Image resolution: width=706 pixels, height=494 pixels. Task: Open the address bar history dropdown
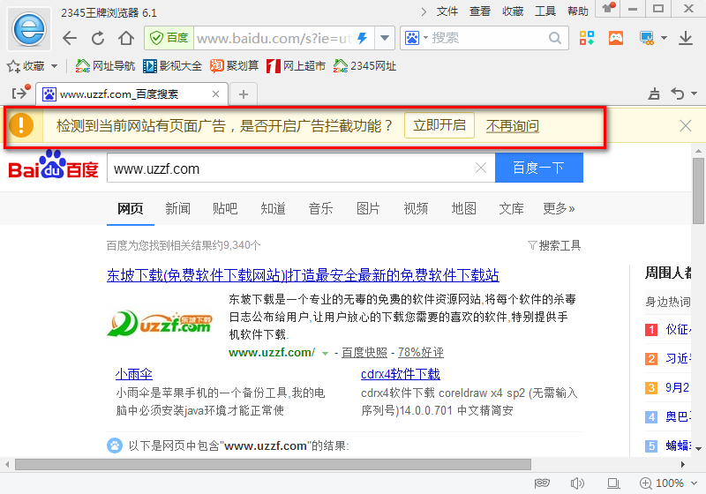point(385,38)
